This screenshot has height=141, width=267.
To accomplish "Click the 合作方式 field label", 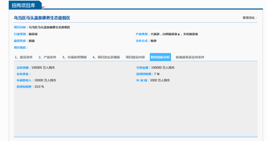I will [143, 41].
